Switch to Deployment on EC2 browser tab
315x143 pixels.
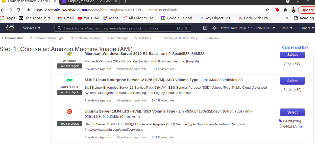(89, 2)
